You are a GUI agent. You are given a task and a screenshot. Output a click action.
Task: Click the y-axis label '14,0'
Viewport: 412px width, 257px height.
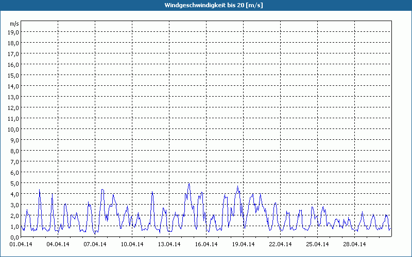13,86
